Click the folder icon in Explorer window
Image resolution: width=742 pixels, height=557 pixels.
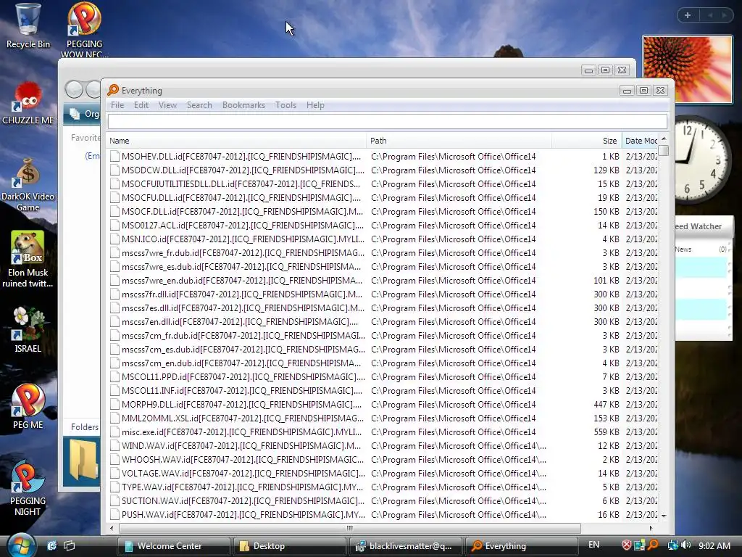83,461
